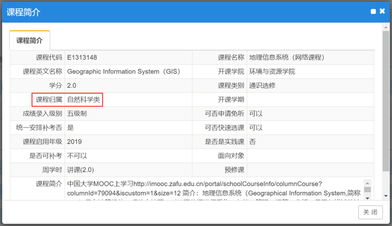Select the 课程简介 tab
This screenshot has width=392, height=226.
(30, 40)
